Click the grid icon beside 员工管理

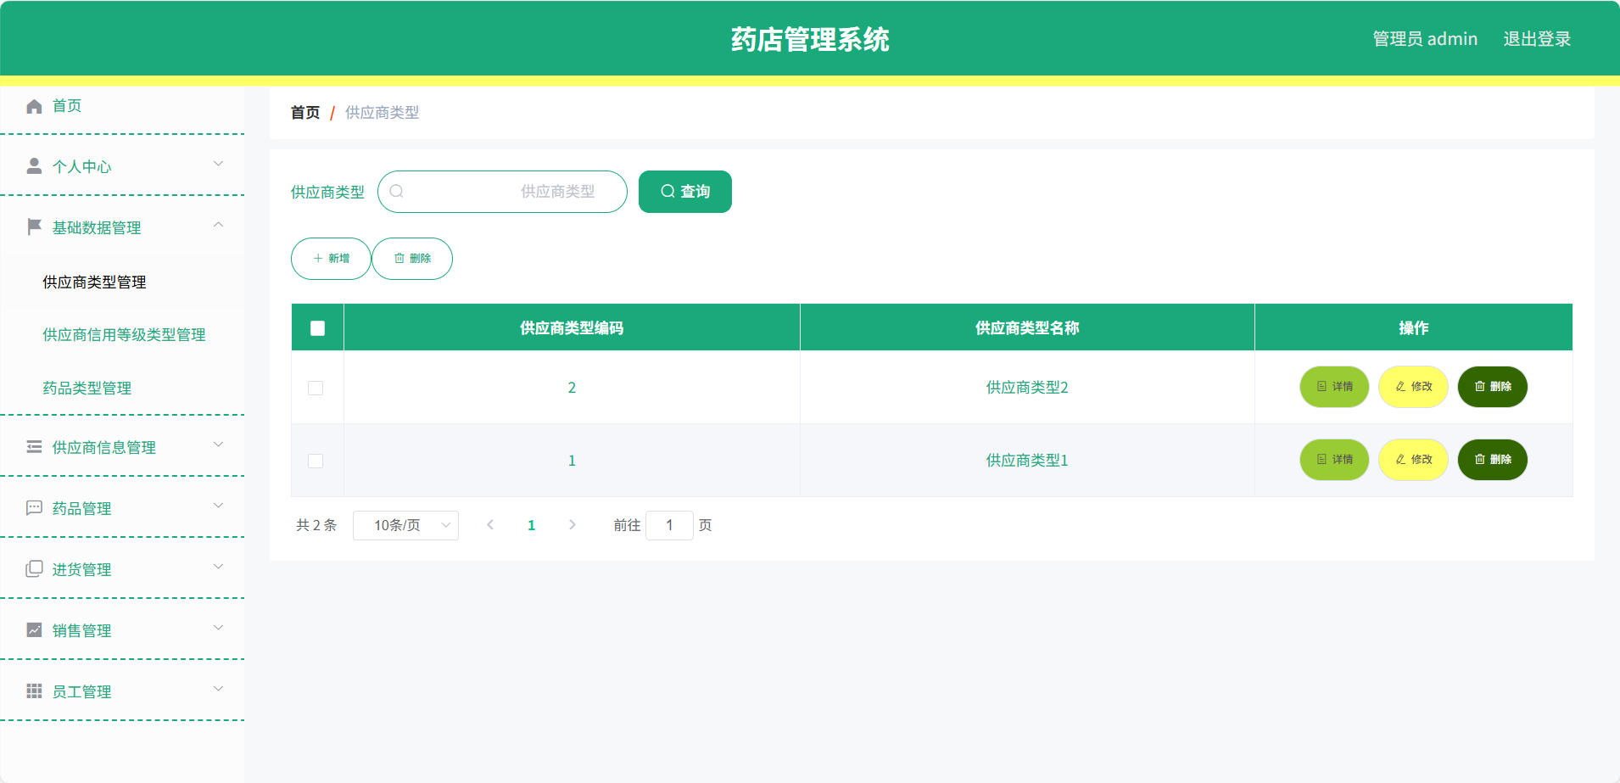[x=34, y=691]
